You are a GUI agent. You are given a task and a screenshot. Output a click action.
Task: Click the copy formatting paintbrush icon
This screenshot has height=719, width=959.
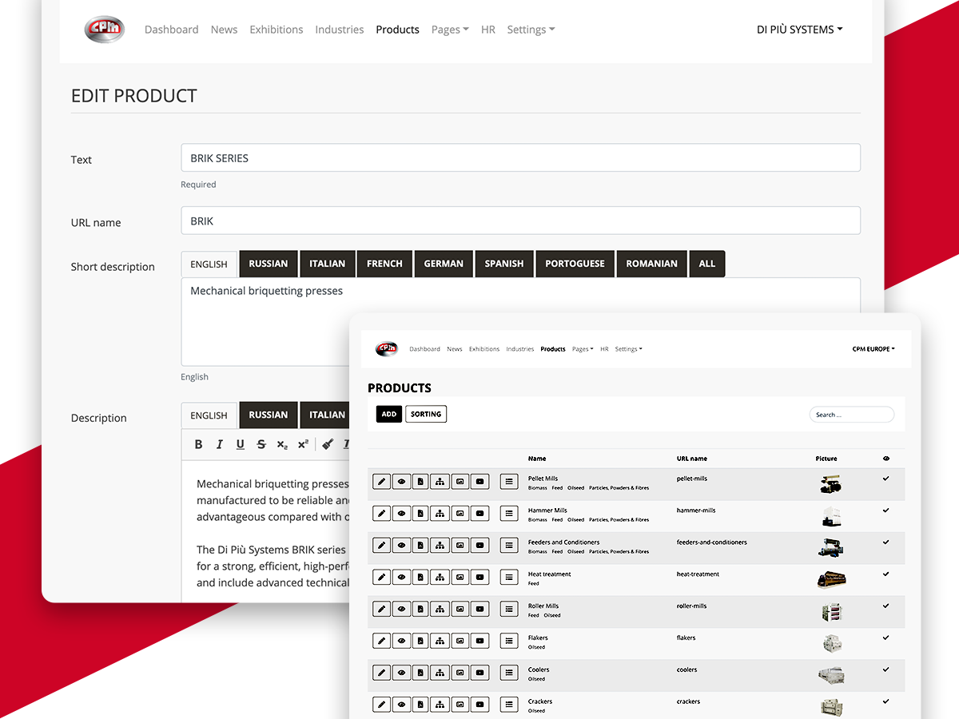328,444
